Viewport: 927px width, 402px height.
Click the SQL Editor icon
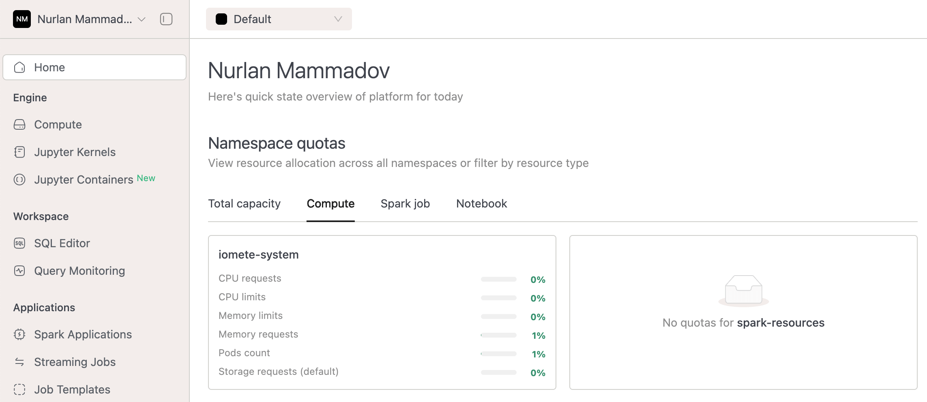coord(19,243)
